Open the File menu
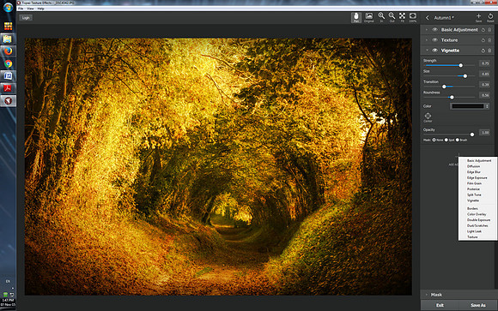Screen dimensions: 498x311 pos(21,9)
